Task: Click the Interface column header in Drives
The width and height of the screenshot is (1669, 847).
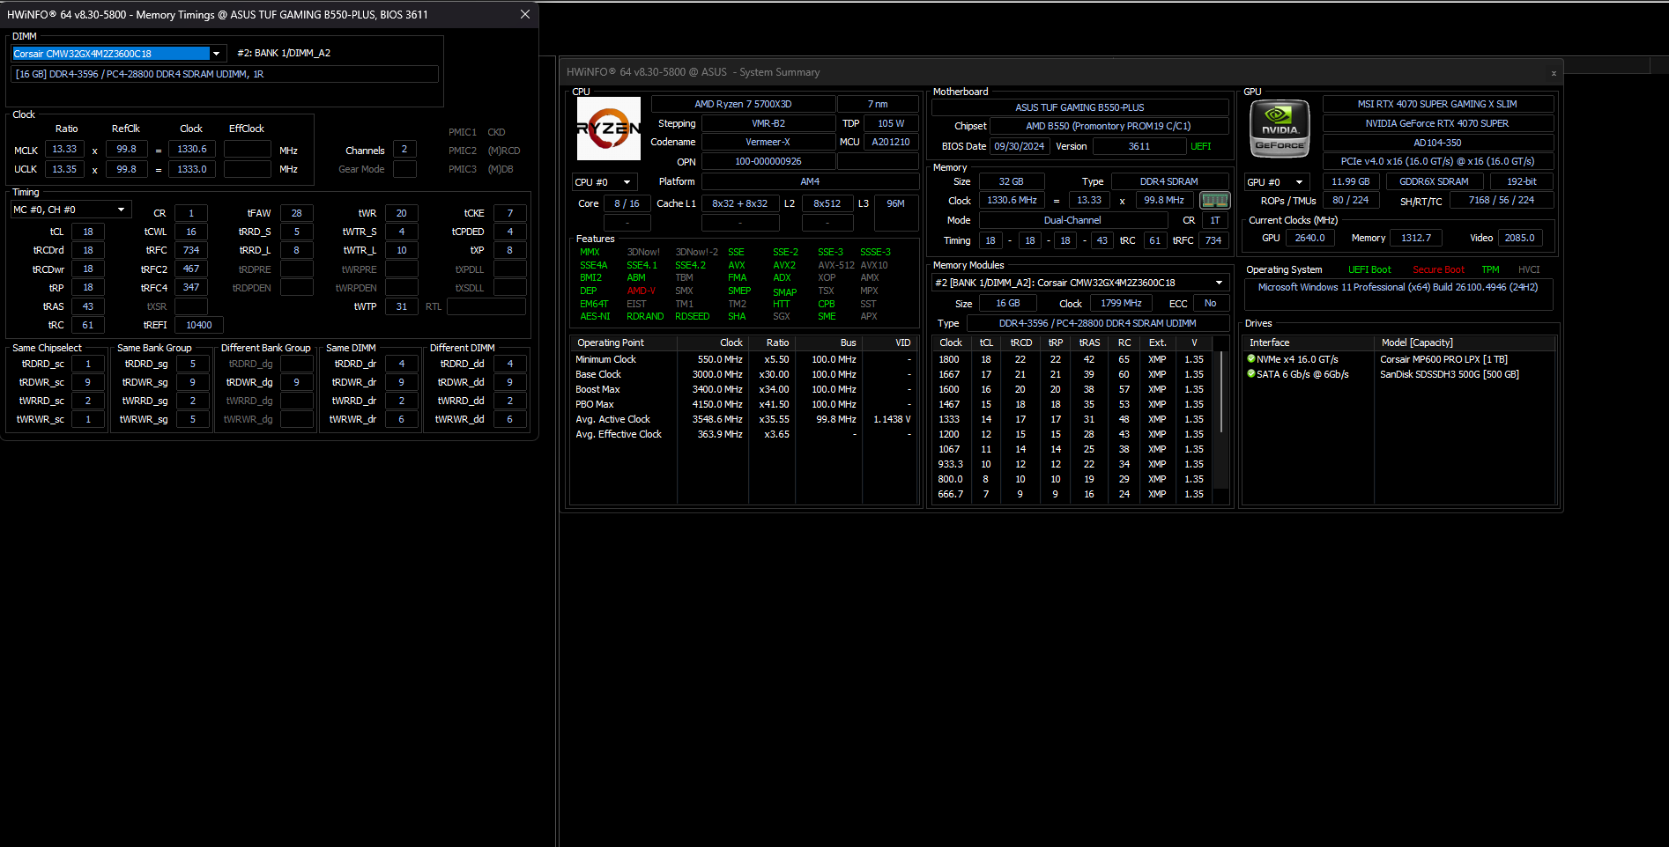Action: coord(1309,342)
